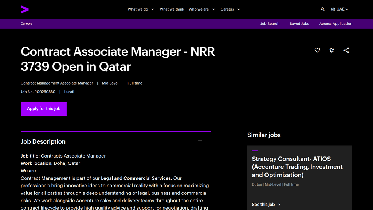
Task: Expand the Who we are menu
Action: click(x=202, y=9)
